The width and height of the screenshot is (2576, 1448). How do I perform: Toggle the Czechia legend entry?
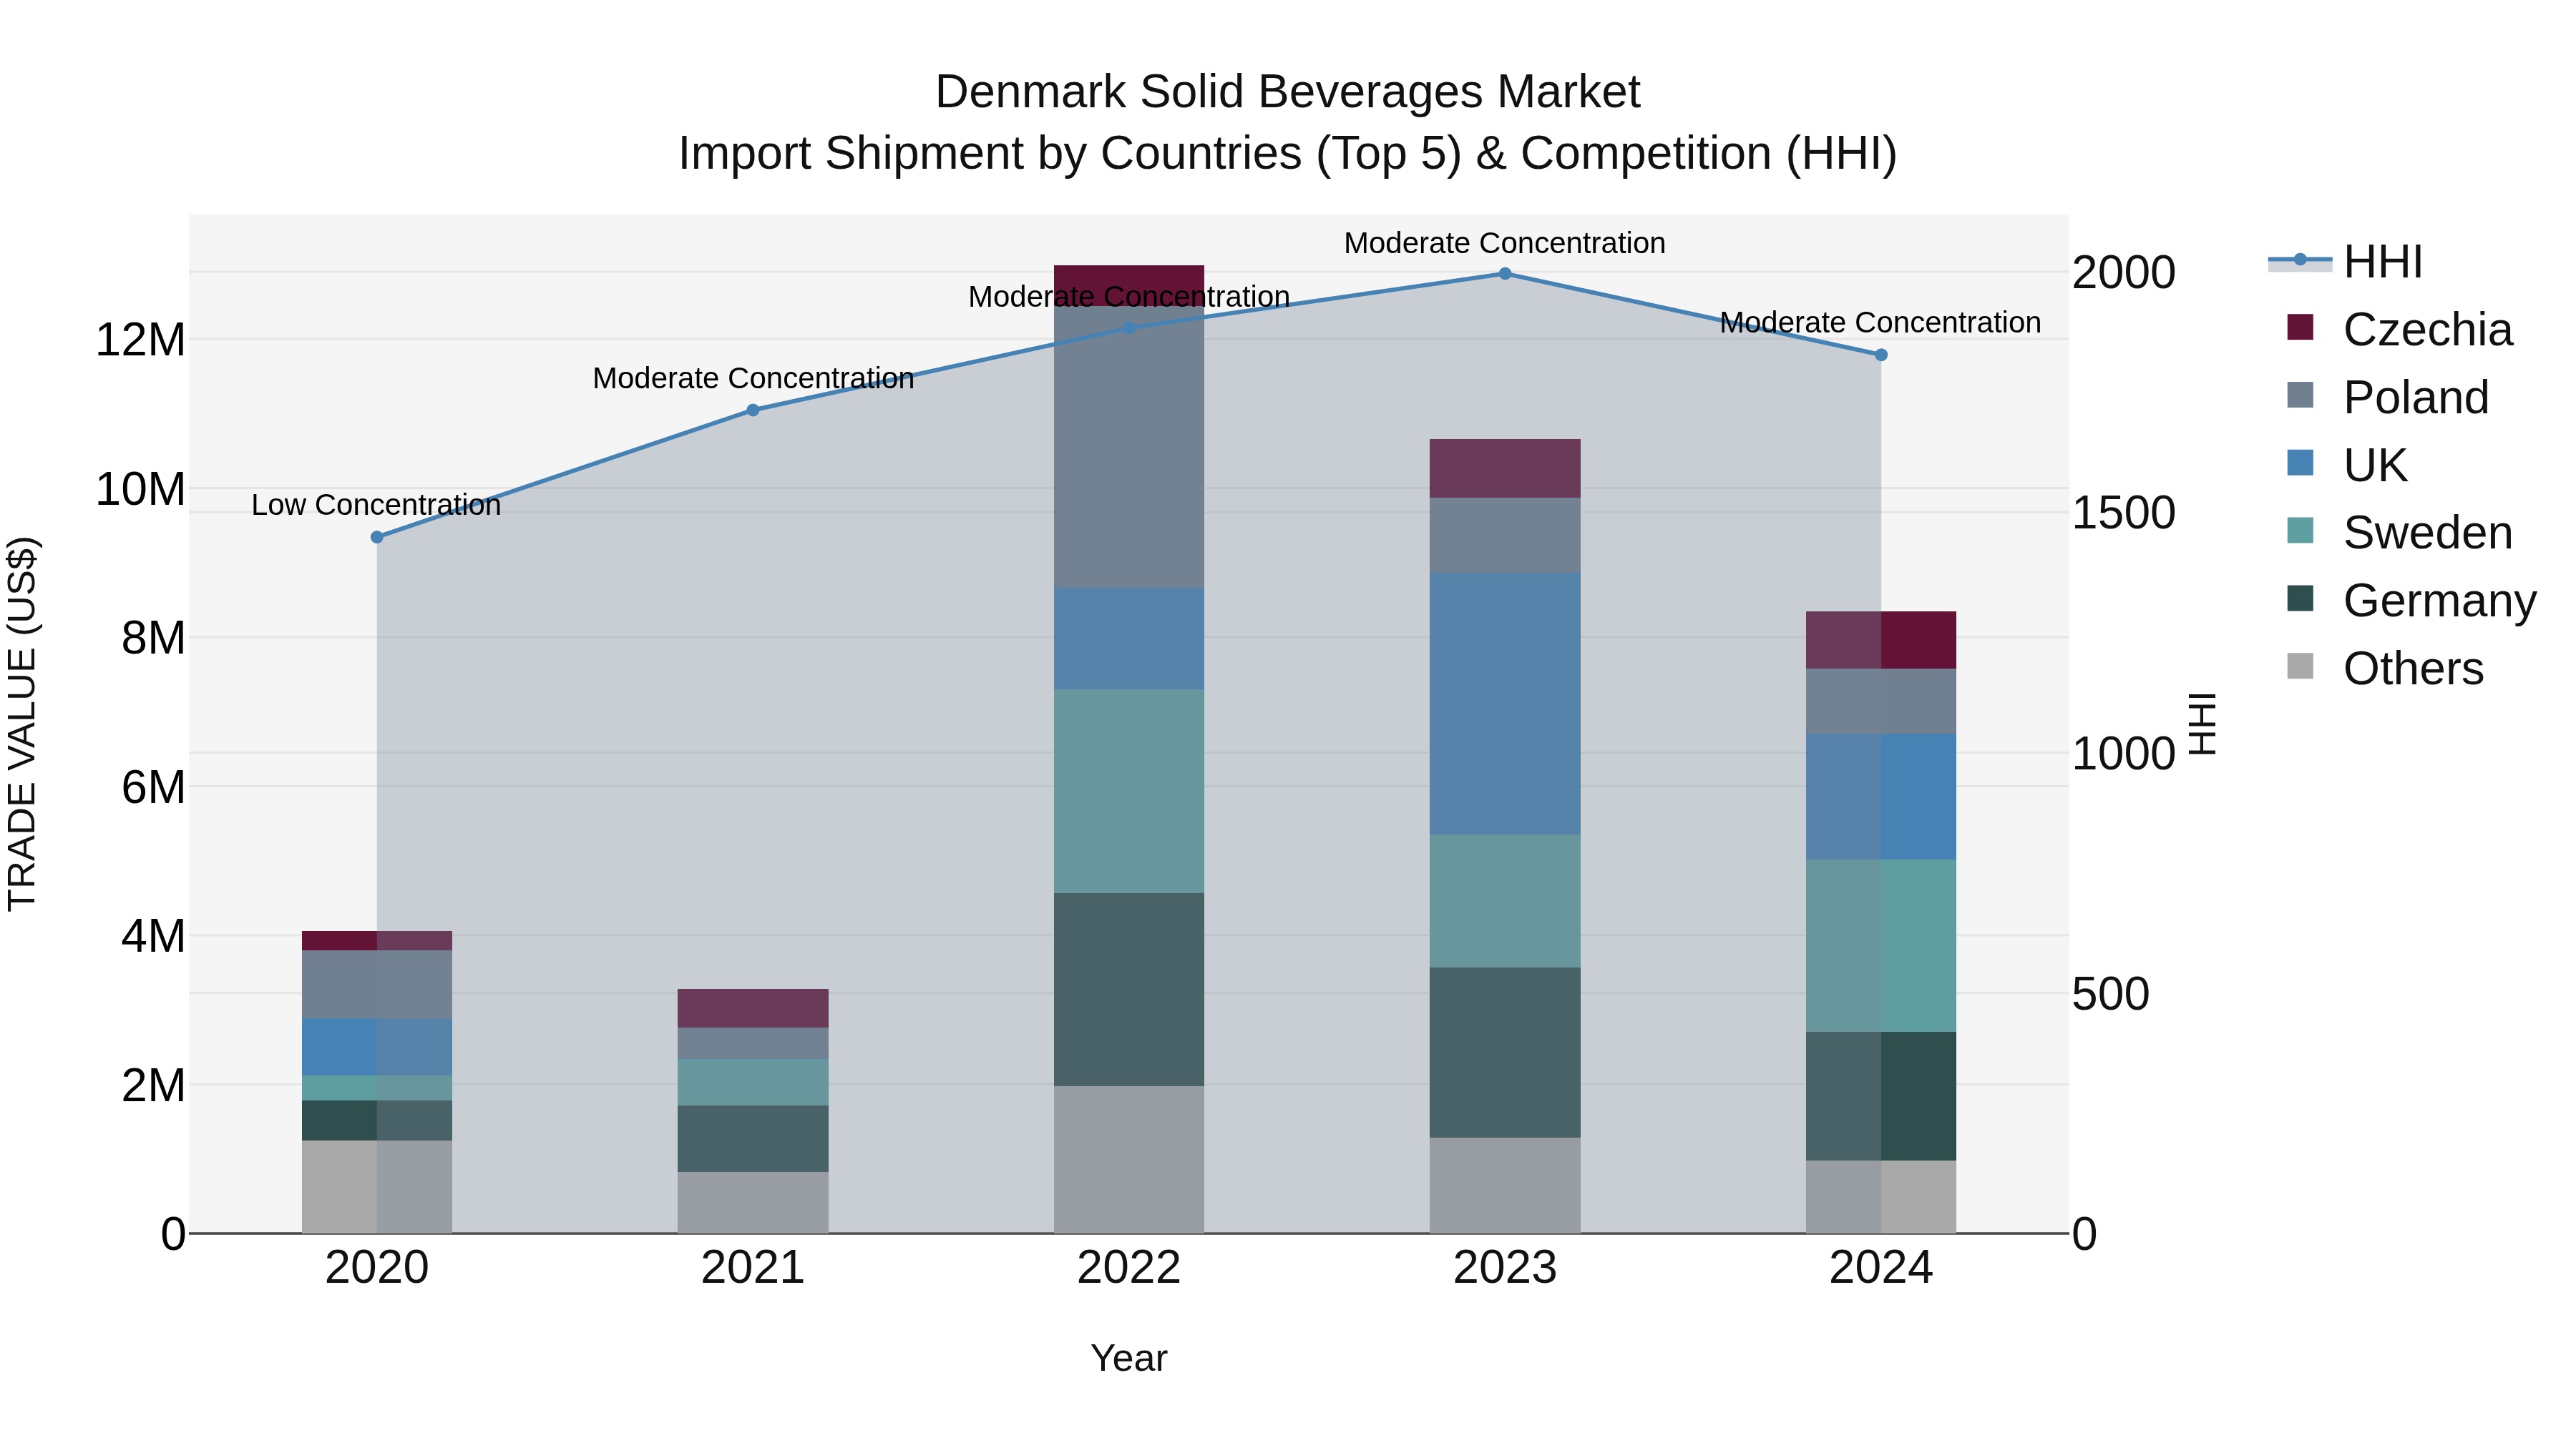coord(2399,329)
